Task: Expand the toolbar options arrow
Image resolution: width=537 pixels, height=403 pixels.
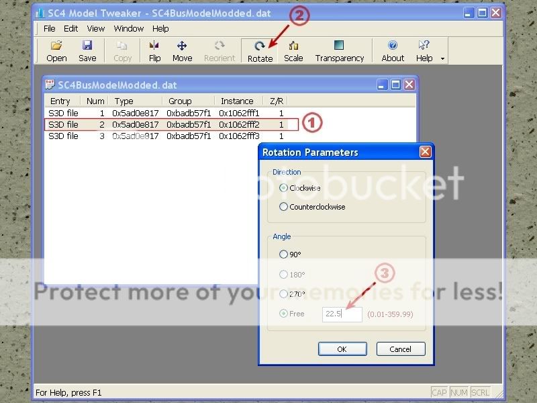Action: click(442, 59)
